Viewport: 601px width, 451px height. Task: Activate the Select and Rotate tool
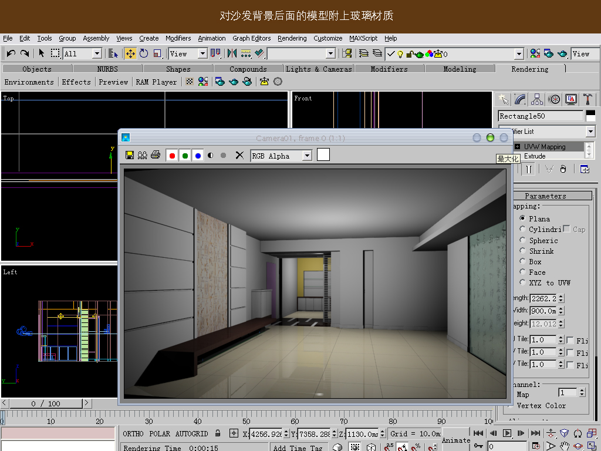tap(144, 53)
